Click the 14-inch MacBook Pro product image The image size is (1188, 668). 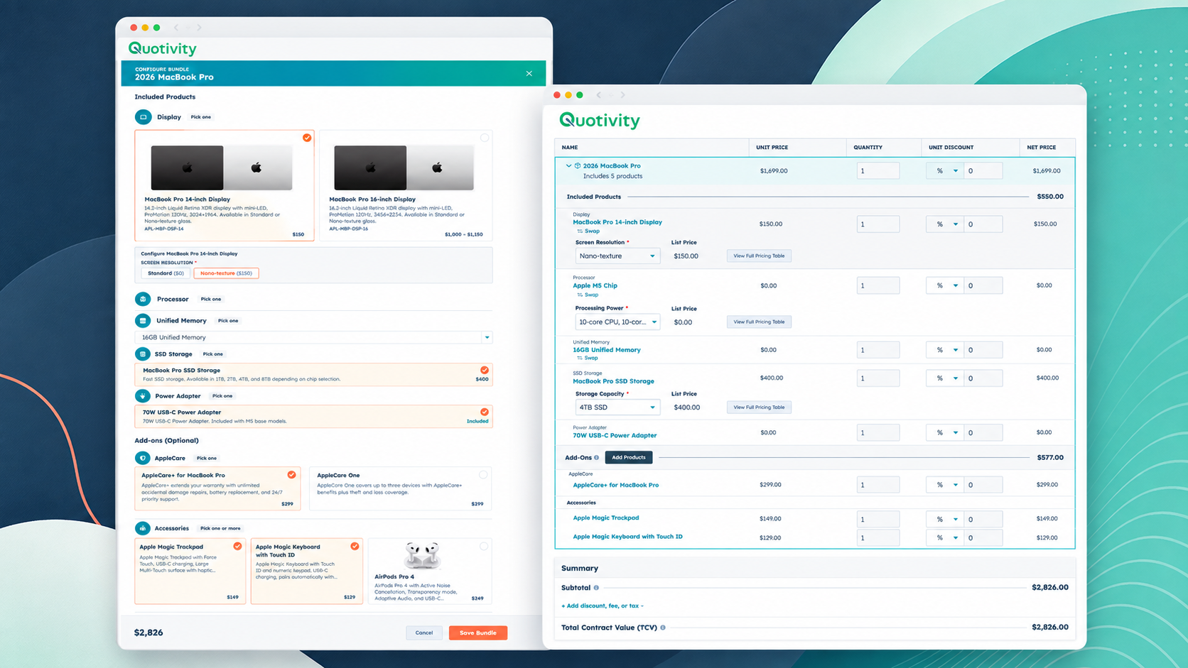tap(222, 168)
